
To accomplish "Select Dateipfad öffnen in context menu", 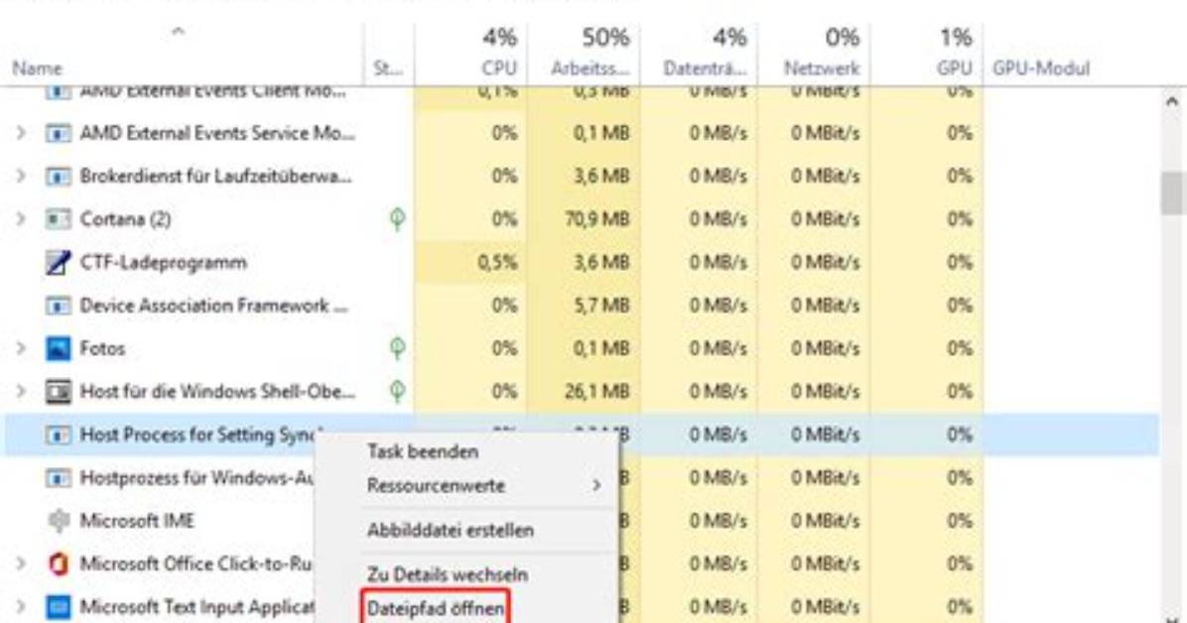I will pos(436,608).
